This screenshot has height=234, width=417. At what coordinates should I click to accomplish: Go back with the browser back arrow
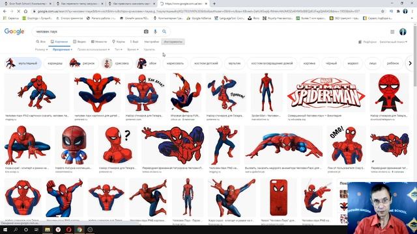pos(5,12)
